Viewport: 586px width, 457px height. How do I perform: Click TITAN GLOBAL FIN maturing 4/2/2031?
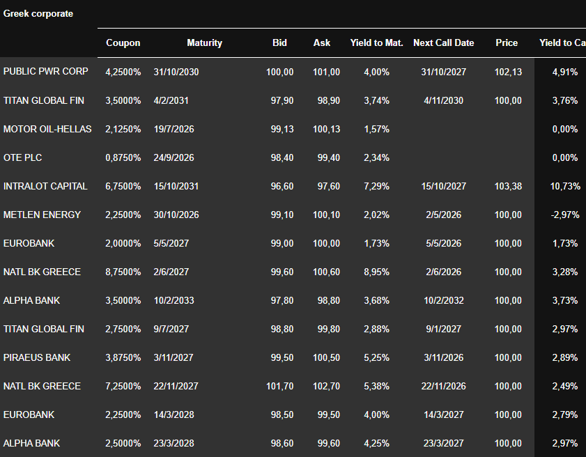tap(44, 100)
